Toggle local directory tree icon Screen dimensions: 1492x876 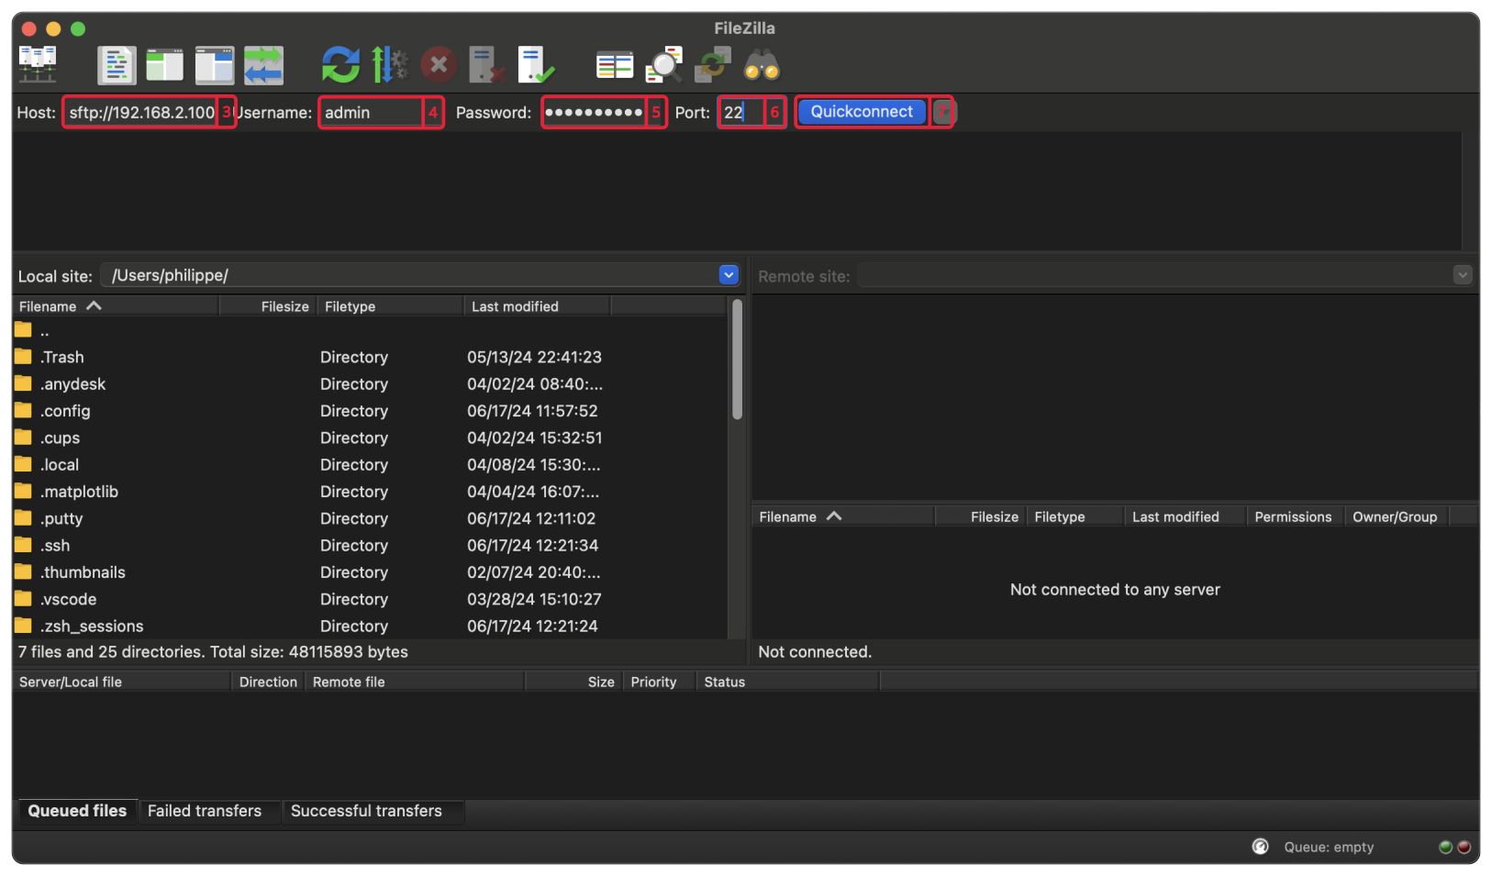click(165, 65)
